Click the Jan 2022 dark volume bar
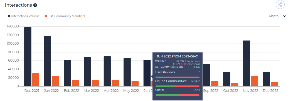The width and height of the screenshot is (293, 101). click(x=48, y=61)
